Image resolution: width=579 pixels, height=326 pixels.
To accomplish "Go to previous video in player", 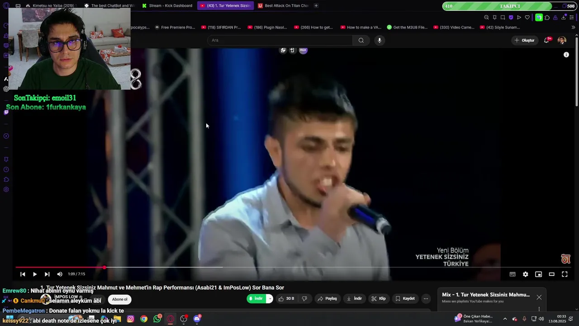I will 23,274.
